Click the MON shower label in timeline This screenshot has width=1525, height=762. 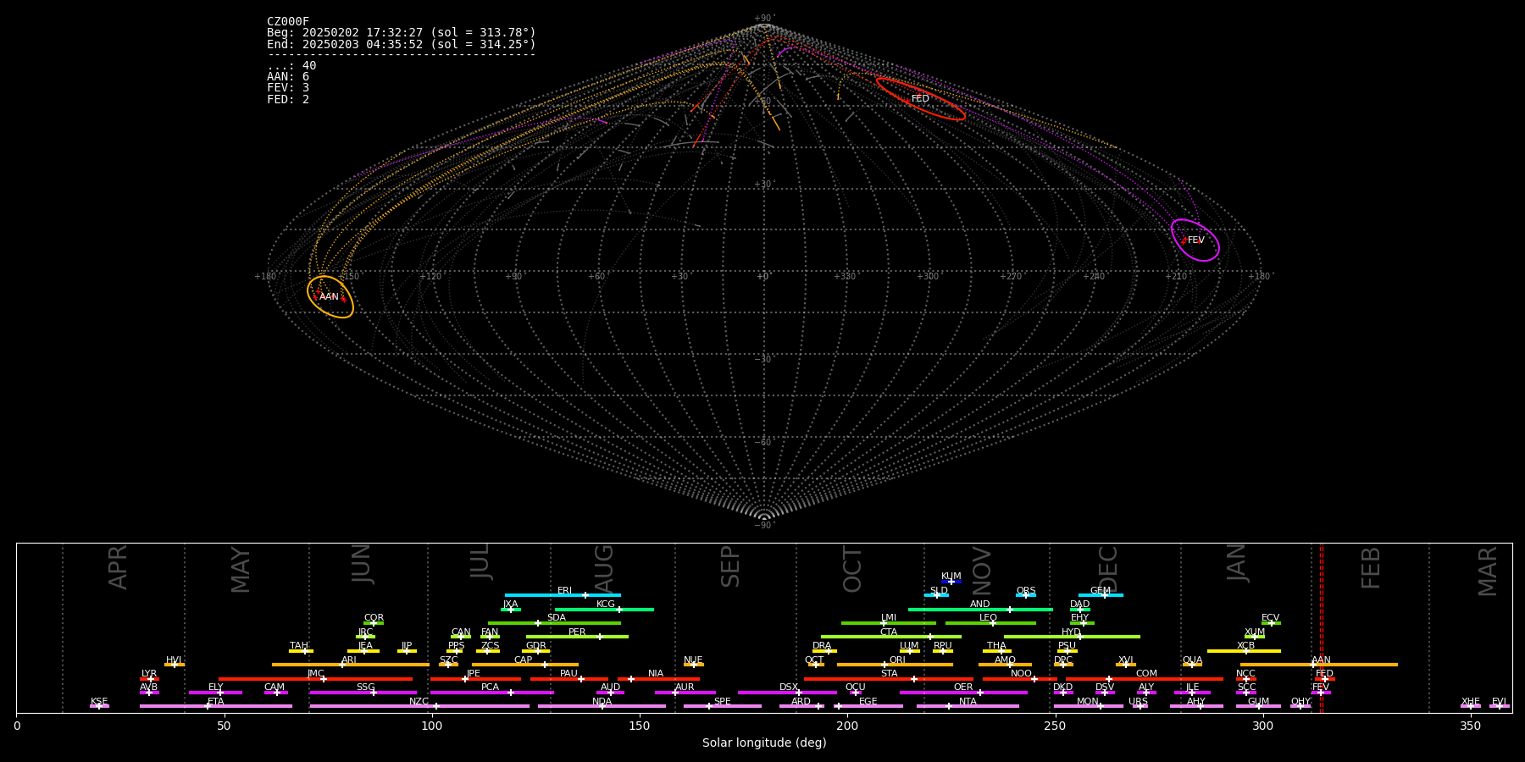coord(1088,701)
